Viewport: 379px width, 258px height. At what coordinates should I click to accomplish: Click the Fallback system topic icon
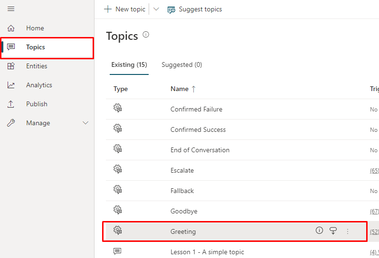click(x=118, y=190)
